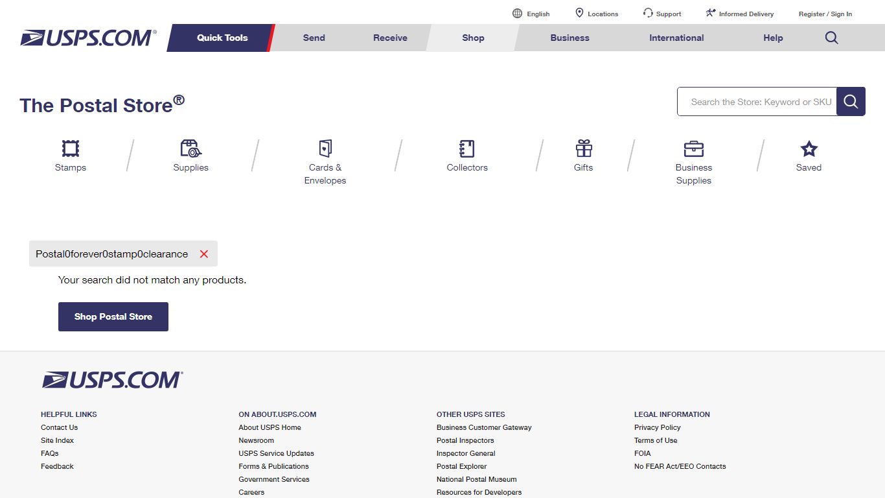
Task: Click Feedback footer link
Action: tap(57, 466)
